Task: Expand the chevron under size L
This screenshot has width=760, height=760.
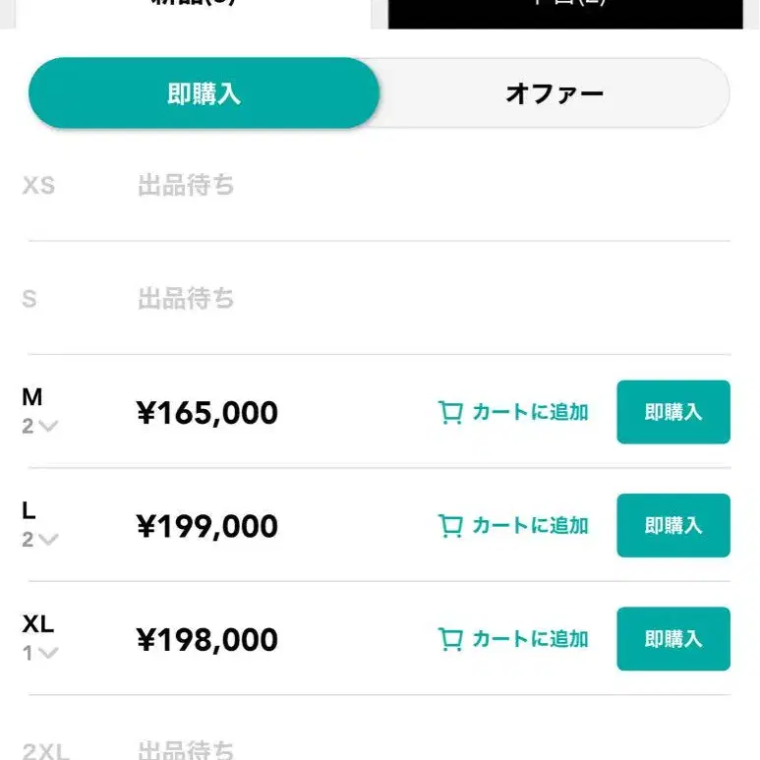Action: pos(47,540)
